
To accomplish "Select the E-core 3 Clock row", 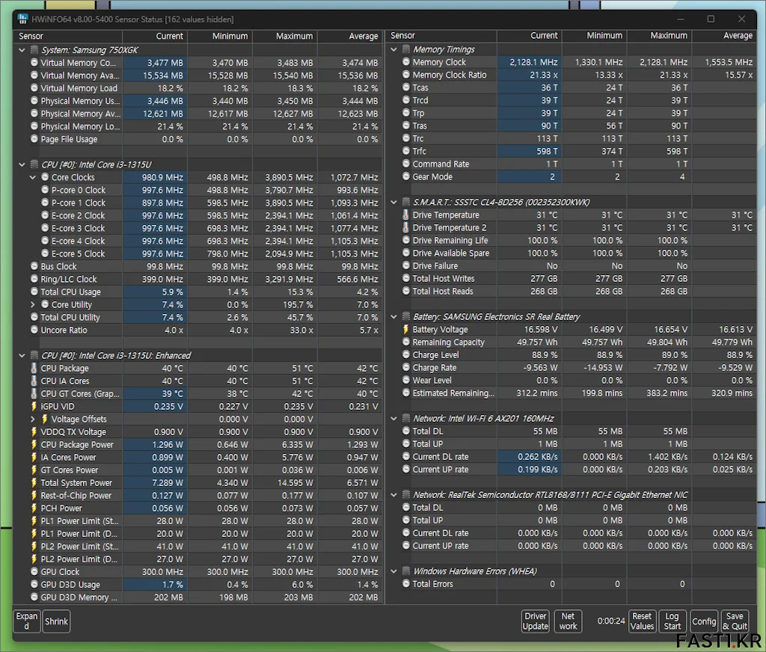I will click(x=197, y=228).
